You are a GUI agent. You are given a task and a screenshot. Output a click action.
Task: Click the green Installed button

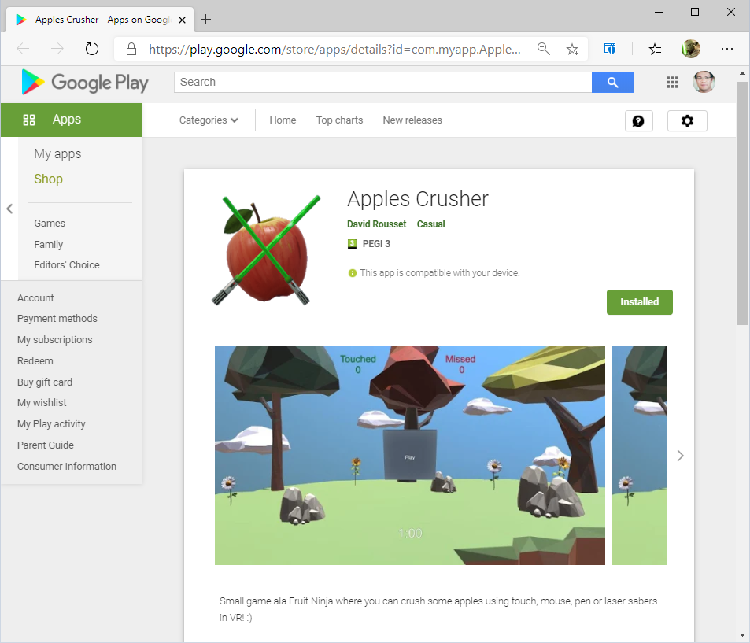(640, 302)
